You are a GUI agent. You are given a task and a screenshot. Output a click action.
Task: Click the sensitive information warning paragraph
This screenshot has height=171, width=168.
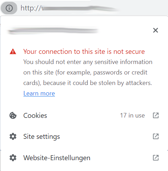(88, 72)
